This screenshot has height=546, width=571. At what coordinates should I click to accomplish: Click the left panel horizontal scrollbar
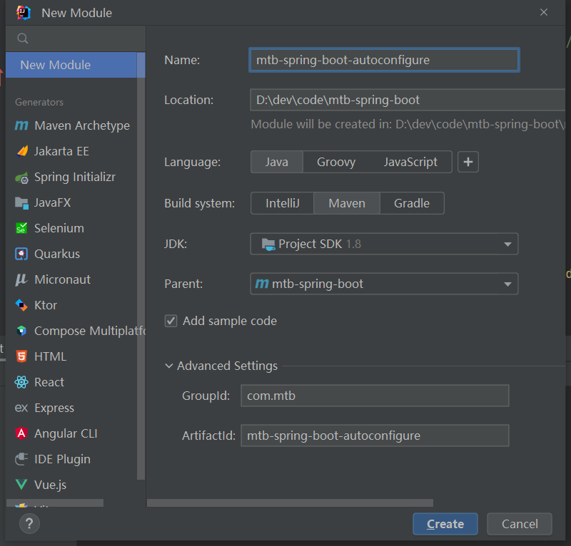55,503
